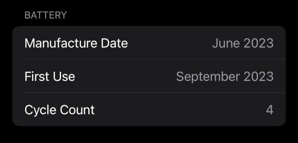Click the divider below Manufacture Date row
298x143 pixels.
[155, 59]
